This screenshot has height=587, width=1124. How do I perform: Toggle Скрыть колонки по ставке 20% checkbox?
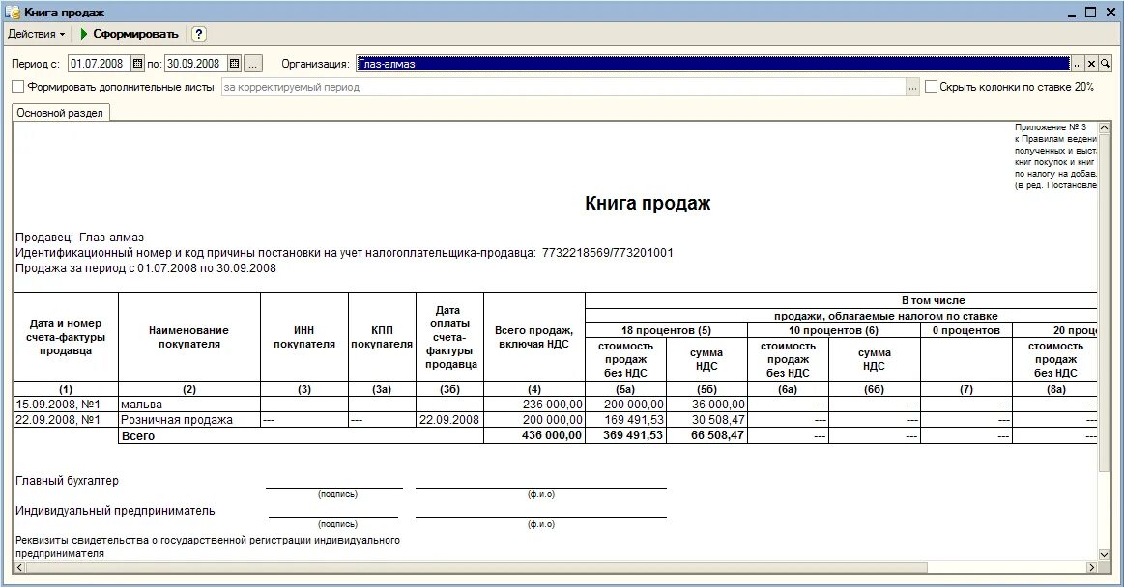pos(931,87)
